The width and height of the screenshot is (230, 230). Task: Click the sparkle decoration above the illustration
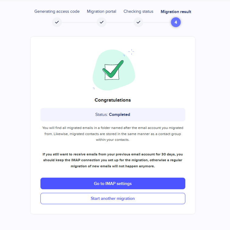pyautogui.click(x=131, y=52)
